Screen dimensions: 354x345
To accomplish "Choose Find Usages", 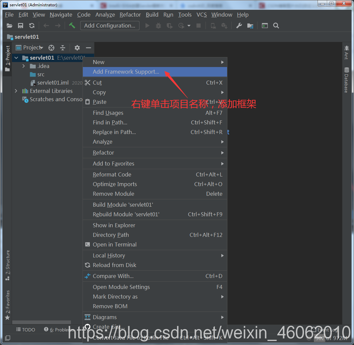I will [x=155, y=113].
